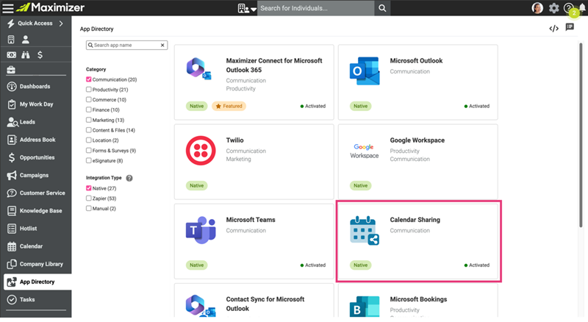Viewport: 588px width, 322px height.
Task: Check the Zapier integration type
Action: [x=89, y=198]
